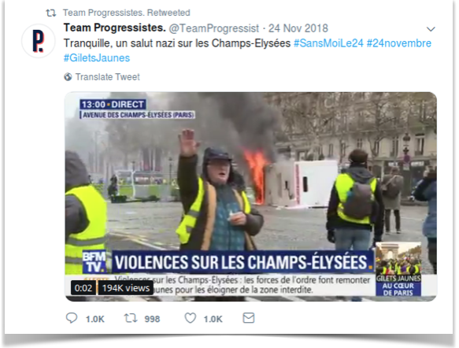The width and height of the screenshot is (459, 348).
Task: Reply using the speech bubble icon
Action: pos(72,318)
